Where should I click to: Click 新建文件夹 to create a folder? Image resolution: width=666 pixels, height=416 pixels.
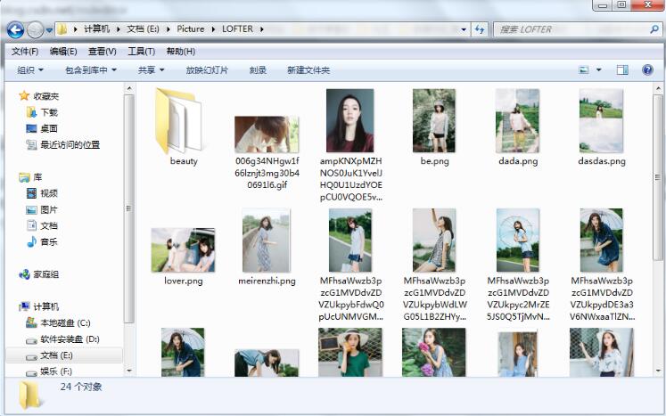[x=308, y=70]
